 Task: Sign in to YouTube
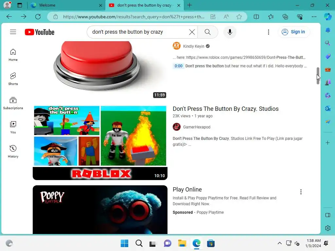point(293,32)
